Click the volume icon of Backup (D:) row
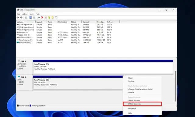Image resolution: width=195 pixels, height=117 pixels. tap(18, 32)
